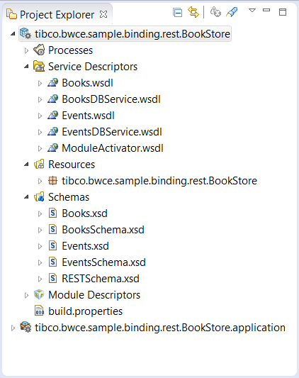Click the toolbar icon left of rocket
This screenshot has height=378, width=299.
point(215,12)
